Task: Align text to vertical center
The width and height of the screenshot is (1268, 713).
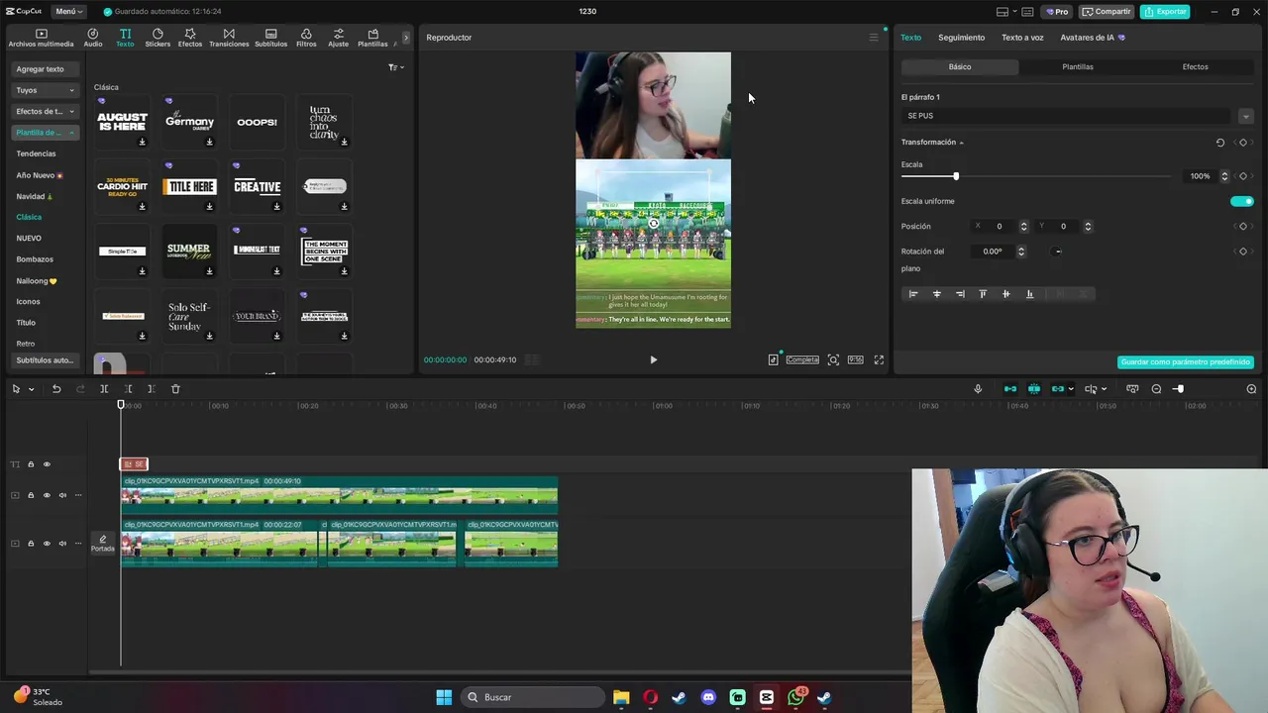Action: [x=1005, y=294]
